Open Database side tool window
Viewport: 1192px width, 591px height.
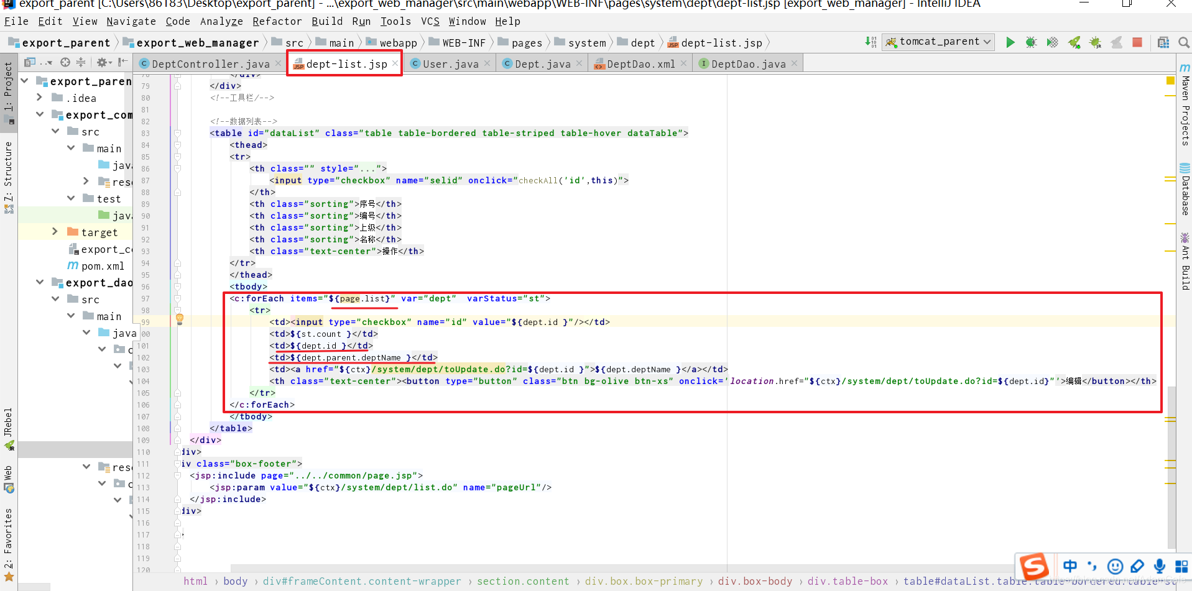click(x=1185, y=190)
